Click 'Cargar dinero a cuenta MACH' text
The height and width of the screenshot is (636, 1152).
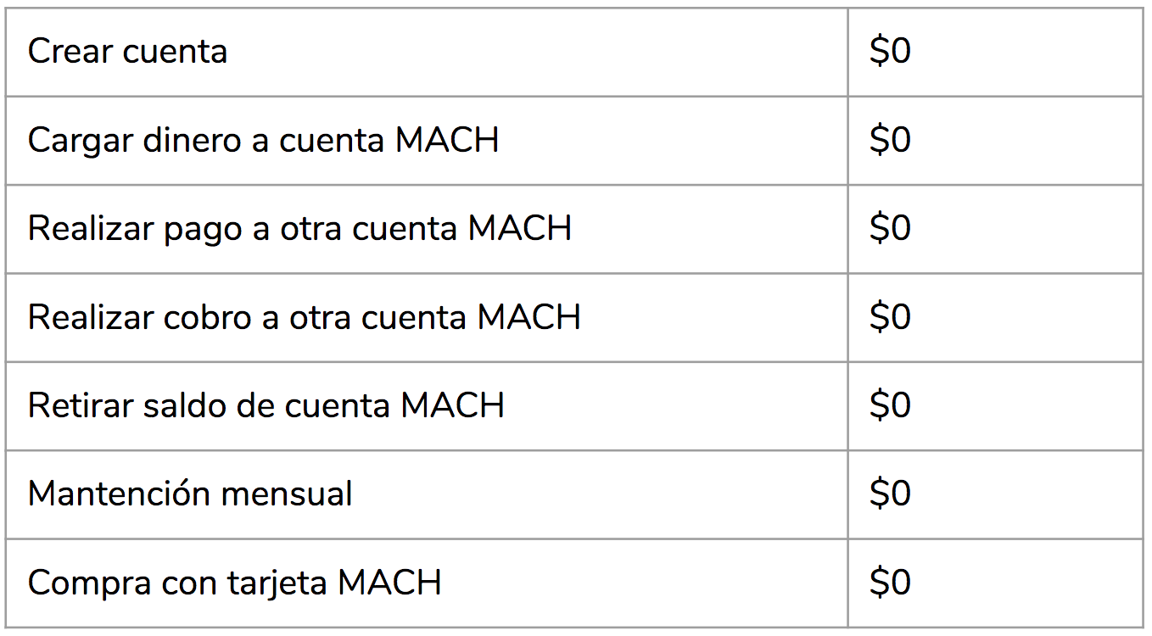click(263, 140)
